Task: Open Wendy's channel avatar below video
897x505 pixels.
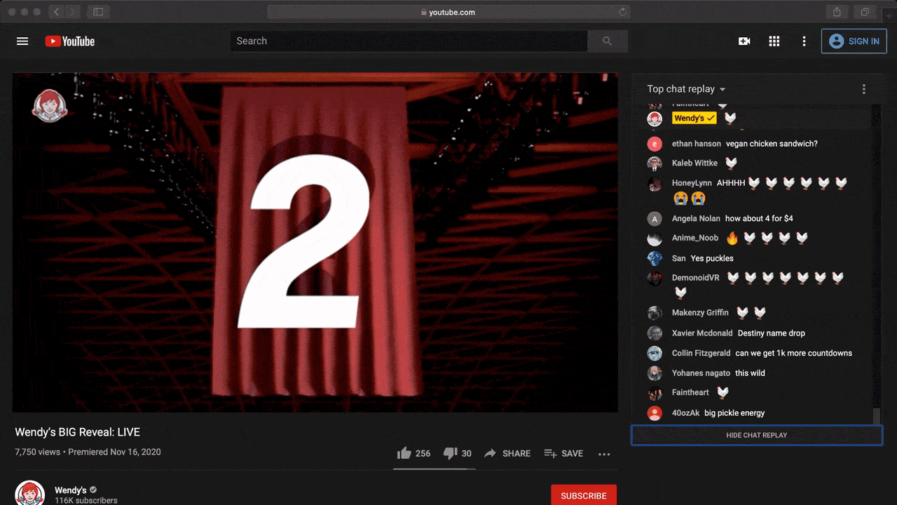Action: coord(29,494)
